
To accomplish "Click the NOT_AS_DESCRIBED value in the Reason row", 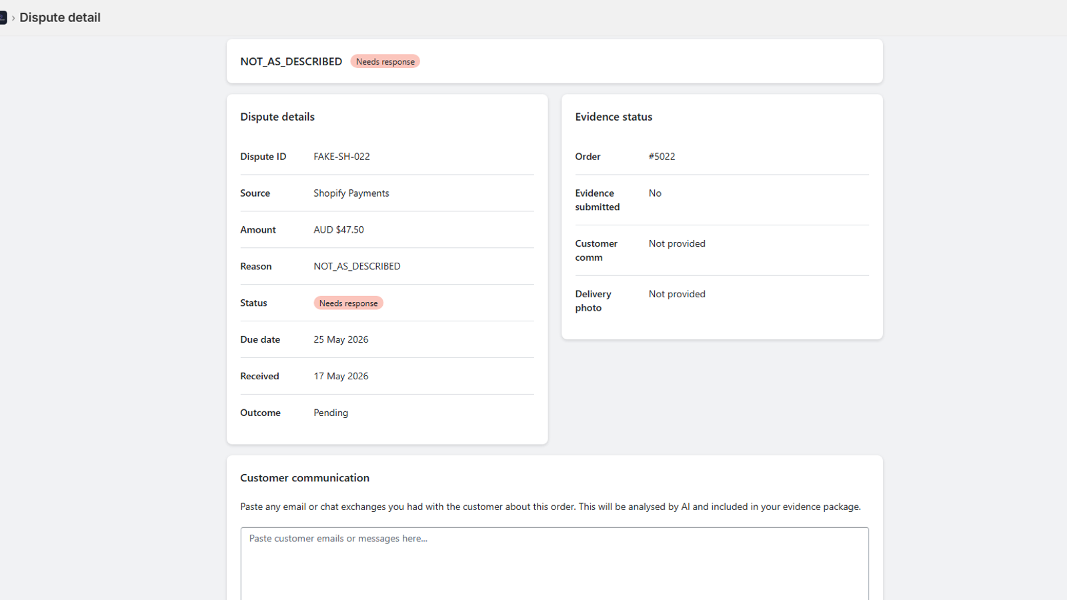I will pyautogui.click(x=357, y=267).
